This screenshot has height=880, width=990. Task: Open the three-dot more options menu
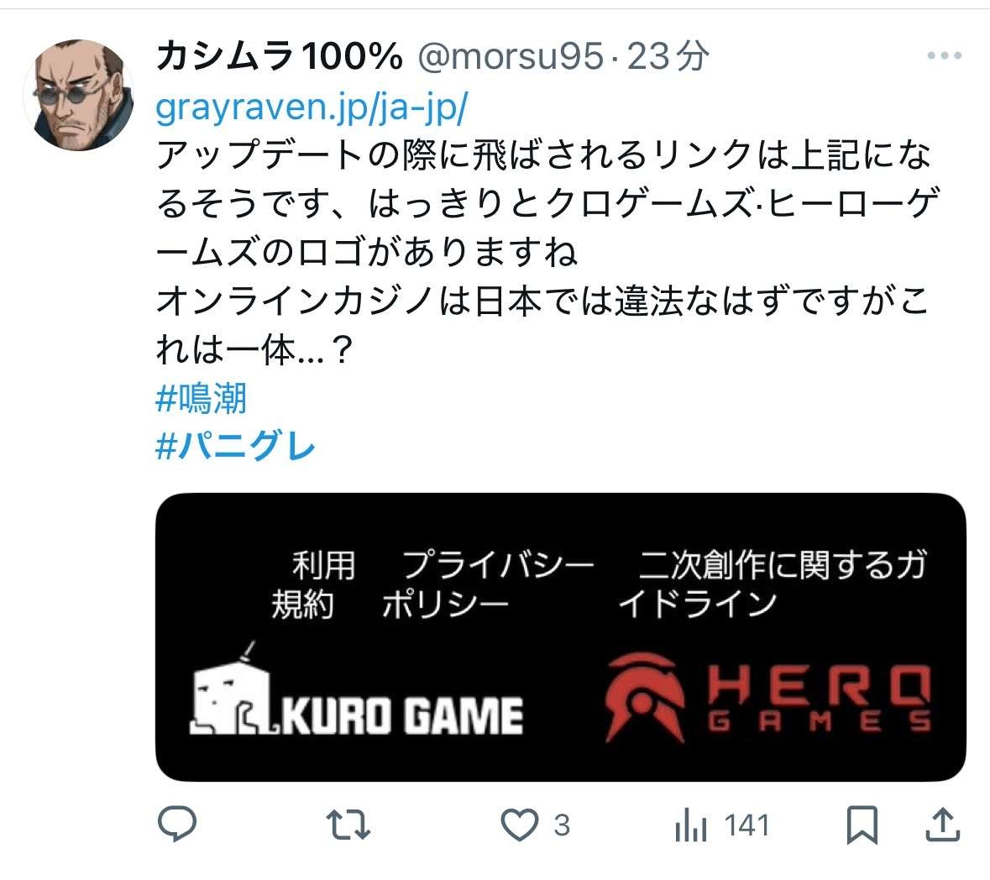944,55
